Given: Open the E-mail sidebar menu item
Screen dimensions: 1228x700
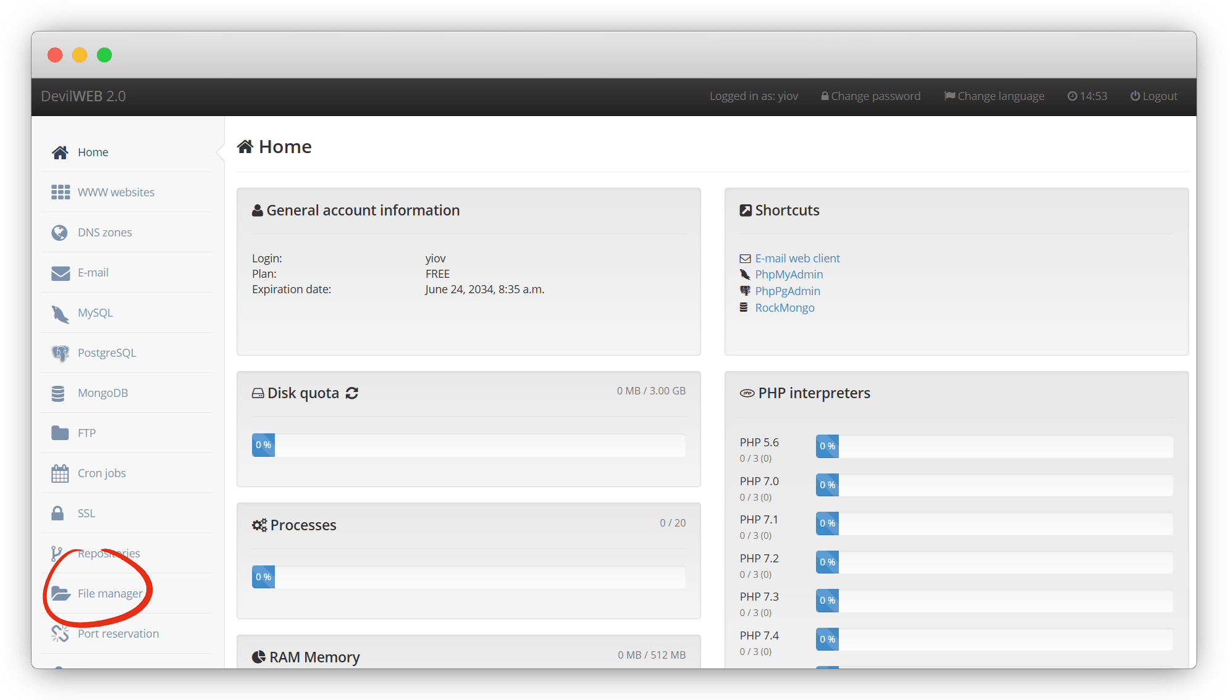Looking at the screenshot, I should point(93,273).
